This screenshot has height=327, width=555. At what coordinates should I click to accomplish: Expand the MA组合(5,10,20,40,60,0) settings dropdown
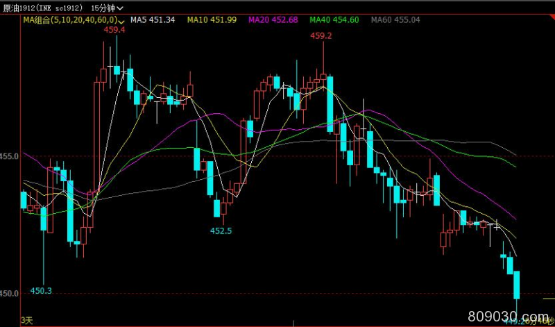click(x=74, y=20)
